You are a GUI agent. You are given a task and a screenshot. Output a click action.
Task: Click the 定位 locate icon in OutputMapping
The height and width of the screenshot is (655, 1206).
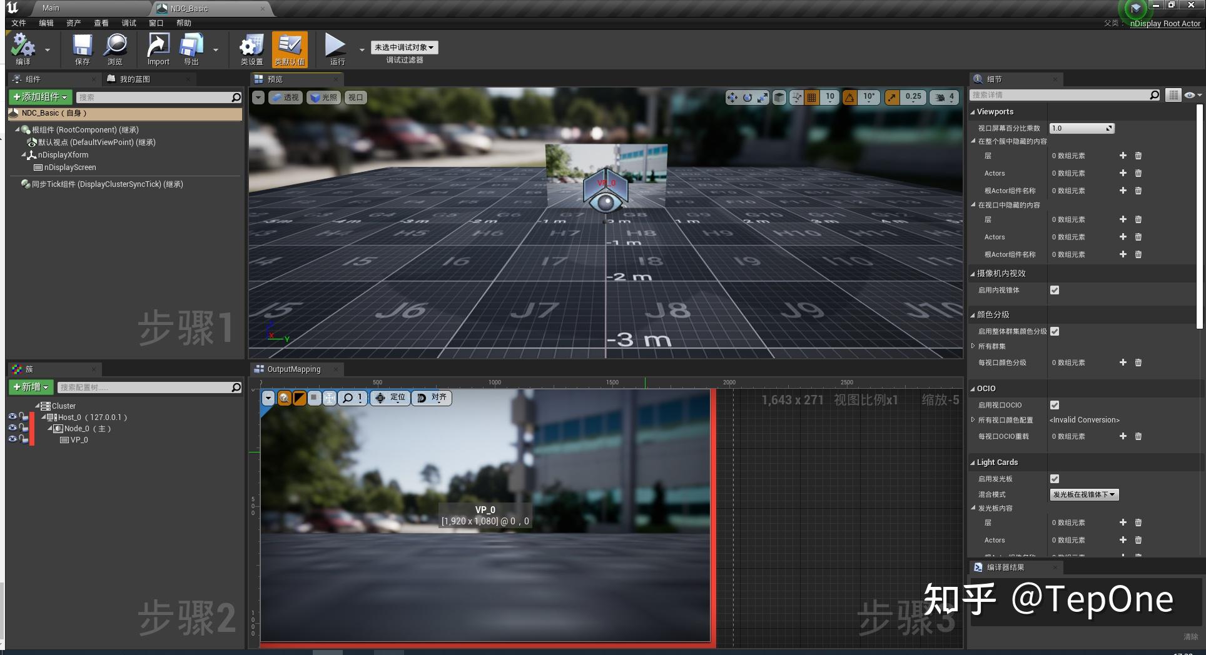(390, 398)
